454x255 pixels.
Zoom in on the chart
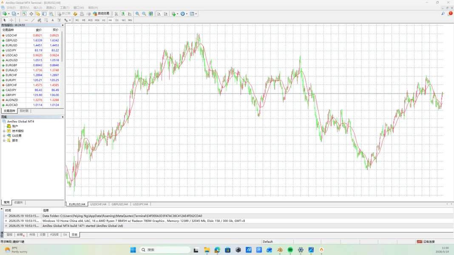tap(138, 14)
